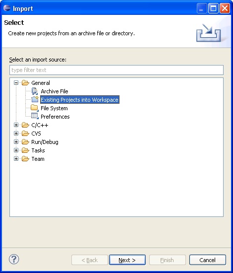233x273 pixels.
Task: Click the Eclipse icon in title bar
Action: pos(7,8)
